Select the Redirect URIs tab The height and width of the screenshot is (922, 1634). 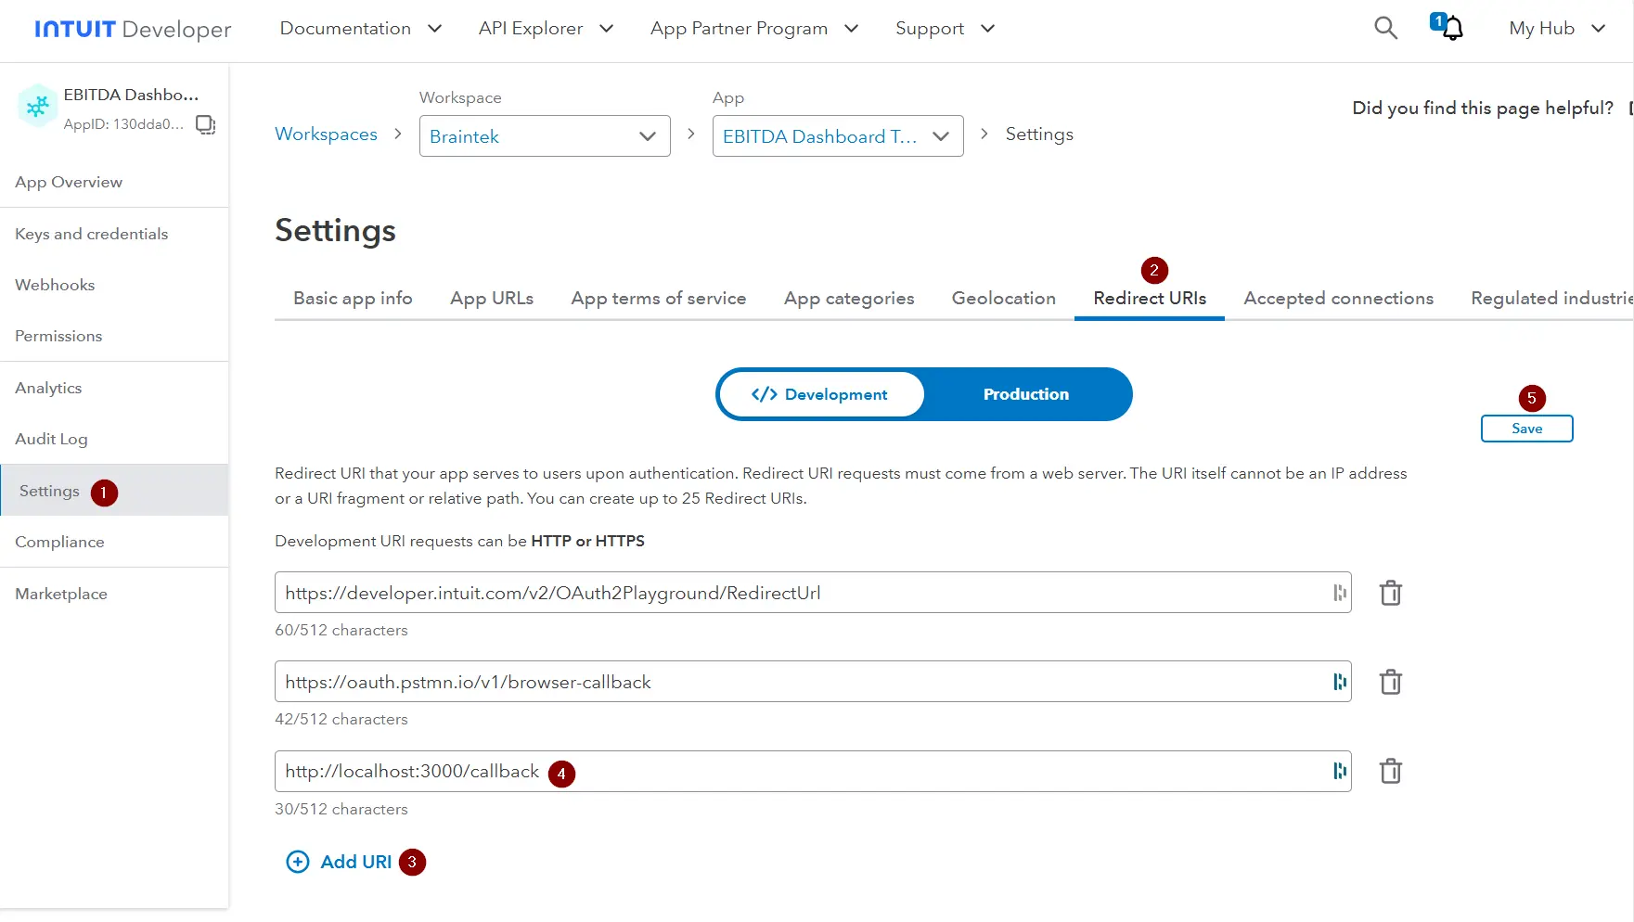point(1150,298)
